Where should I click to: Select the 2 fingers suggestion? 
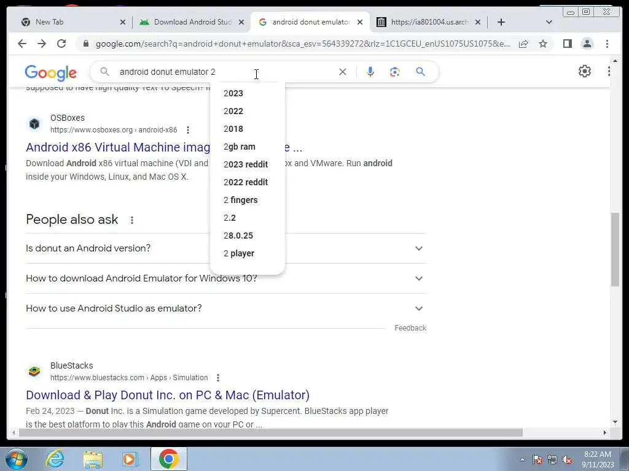pos(248,200)
